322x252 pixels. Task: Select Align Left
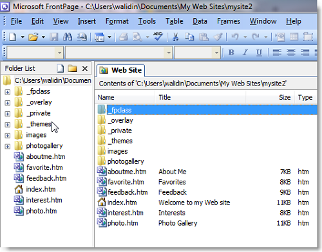[277, 52]
